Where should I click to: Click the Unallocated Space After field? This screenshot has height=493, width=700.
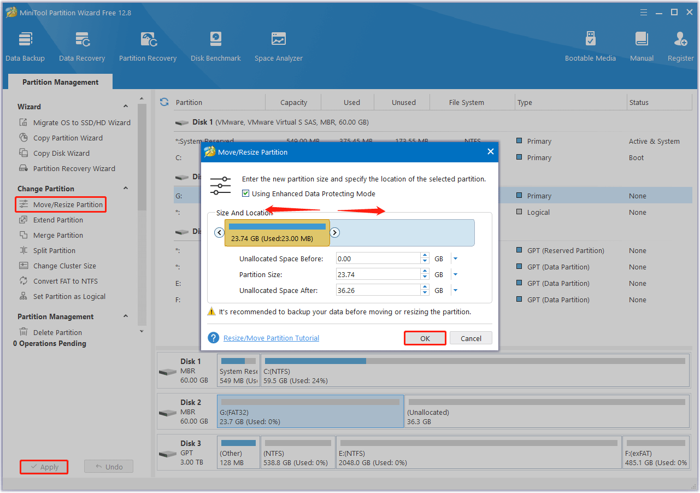point(378,290)
